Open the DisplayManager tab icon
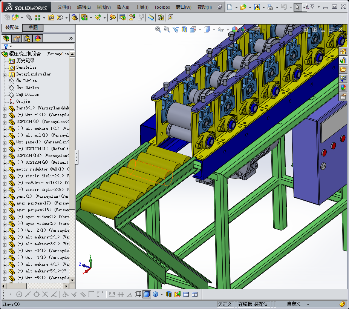349x309 pixels. click(38, 38)
